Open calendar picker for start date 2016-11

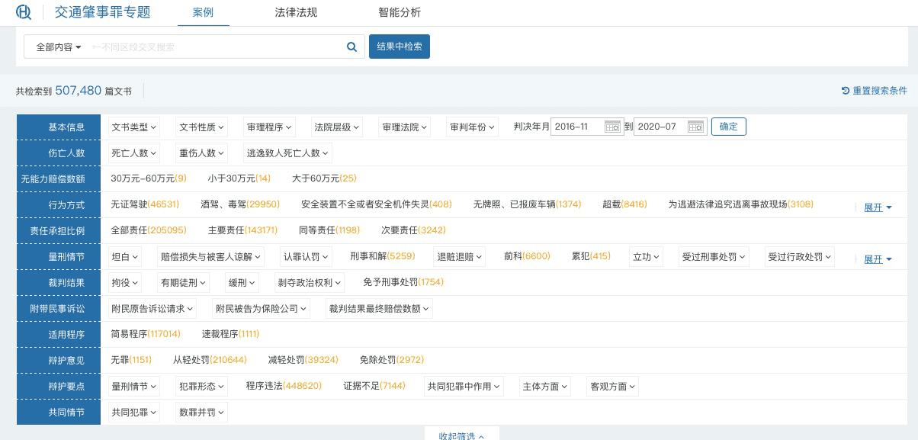(x=612, y=127)
